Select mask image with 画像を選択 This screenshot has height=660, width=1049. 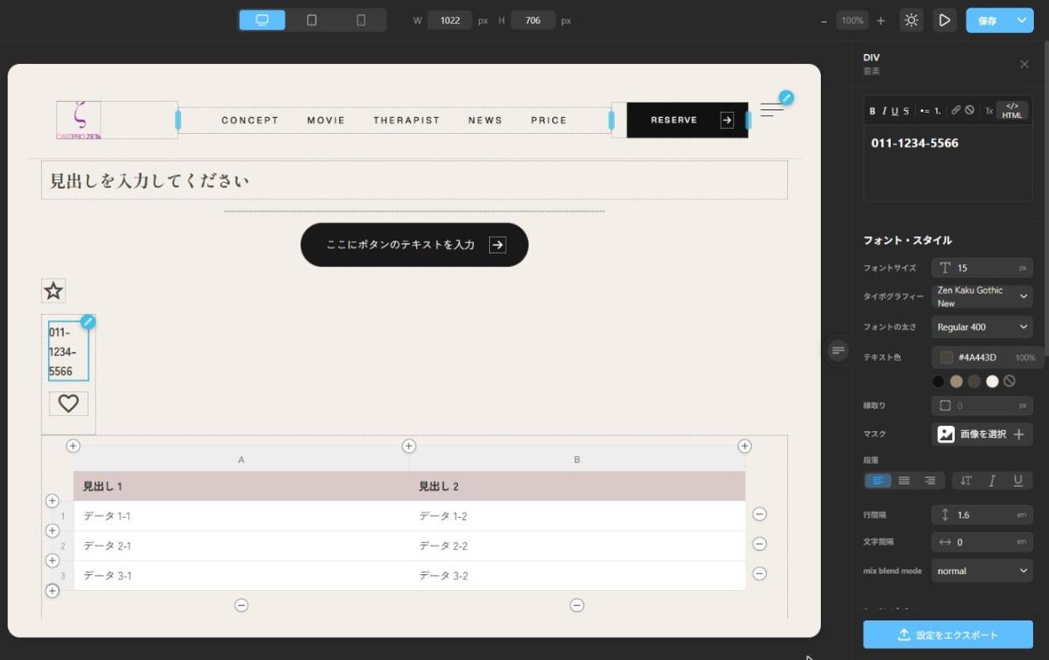(982, 434)
